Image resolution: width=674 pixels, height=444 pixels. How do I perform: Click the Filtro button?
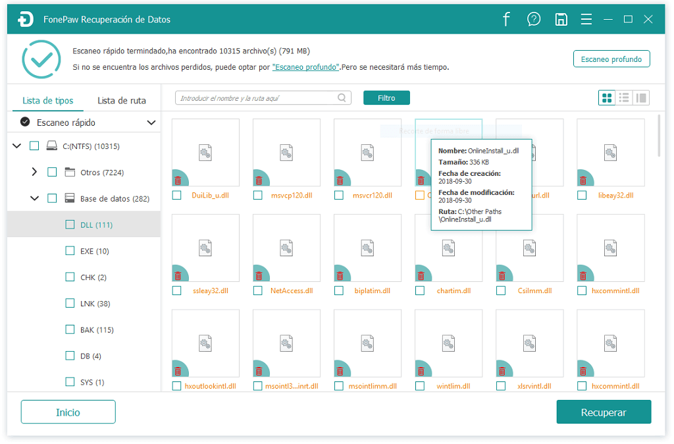(x=386, y=98)
